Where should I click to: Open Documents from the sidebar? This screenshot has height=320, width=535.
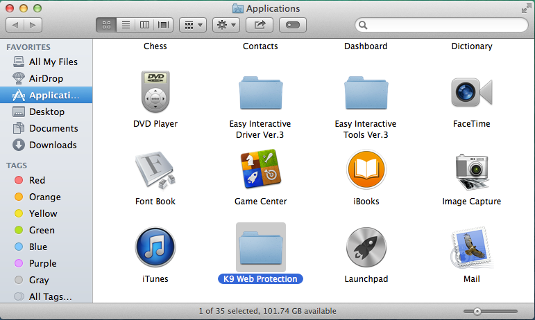[46, 128]
